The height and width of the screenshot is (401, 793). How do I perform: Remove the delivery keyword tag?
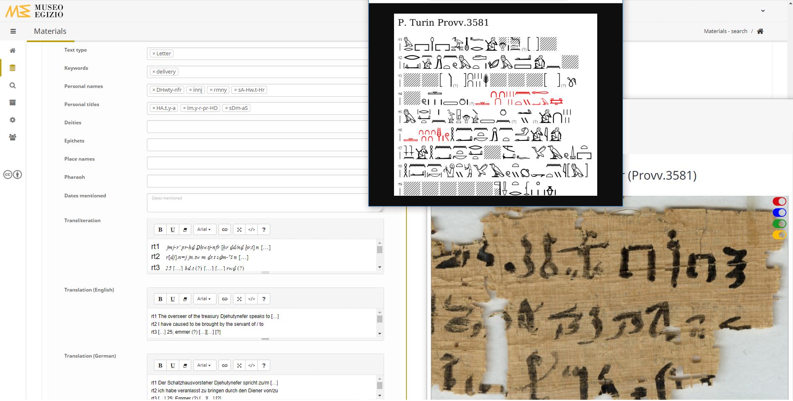(153, 71)
